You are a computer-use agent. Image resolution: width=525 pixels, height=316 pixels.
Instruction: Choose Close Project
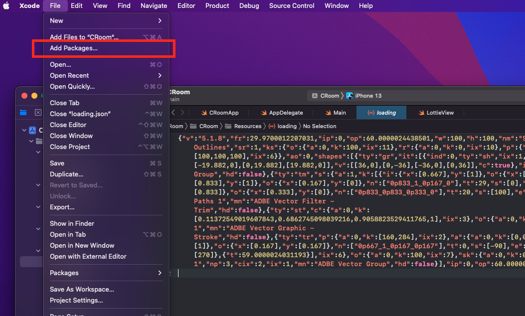106,147
